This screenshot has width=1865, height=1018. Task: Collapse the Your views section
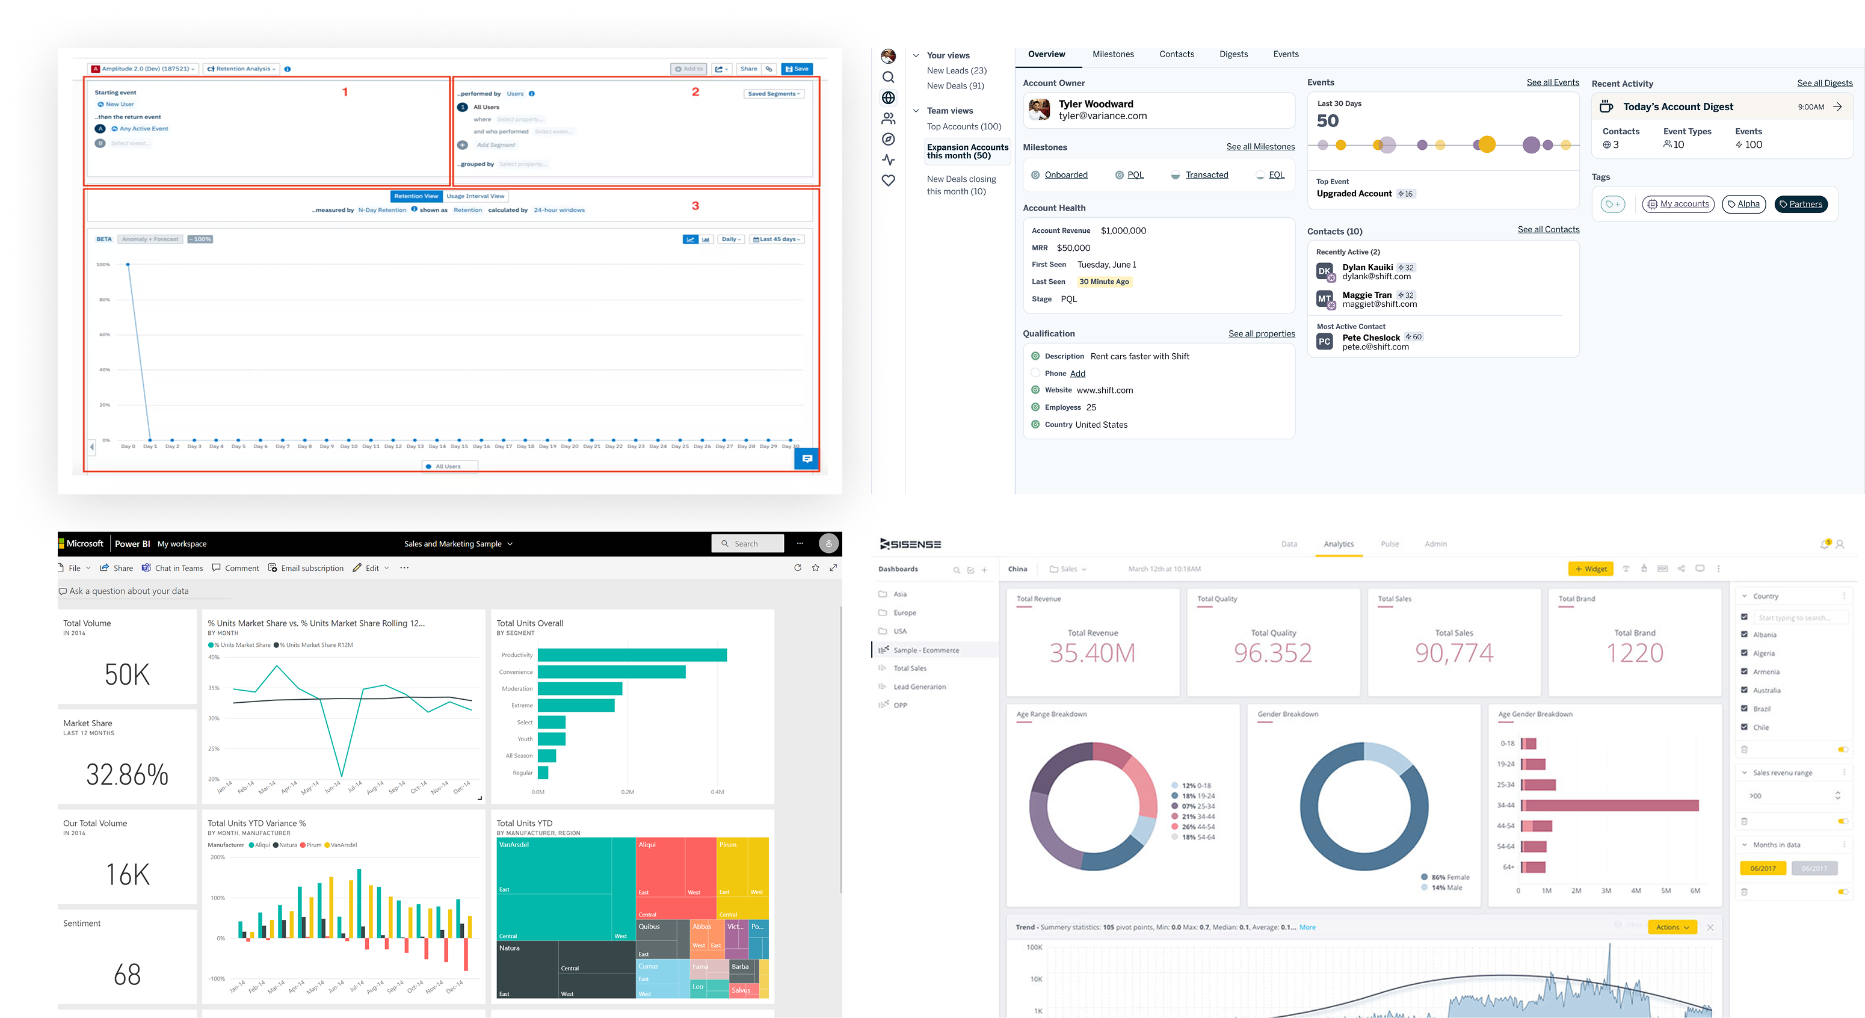pyautogui.click(x=916, y=56)
